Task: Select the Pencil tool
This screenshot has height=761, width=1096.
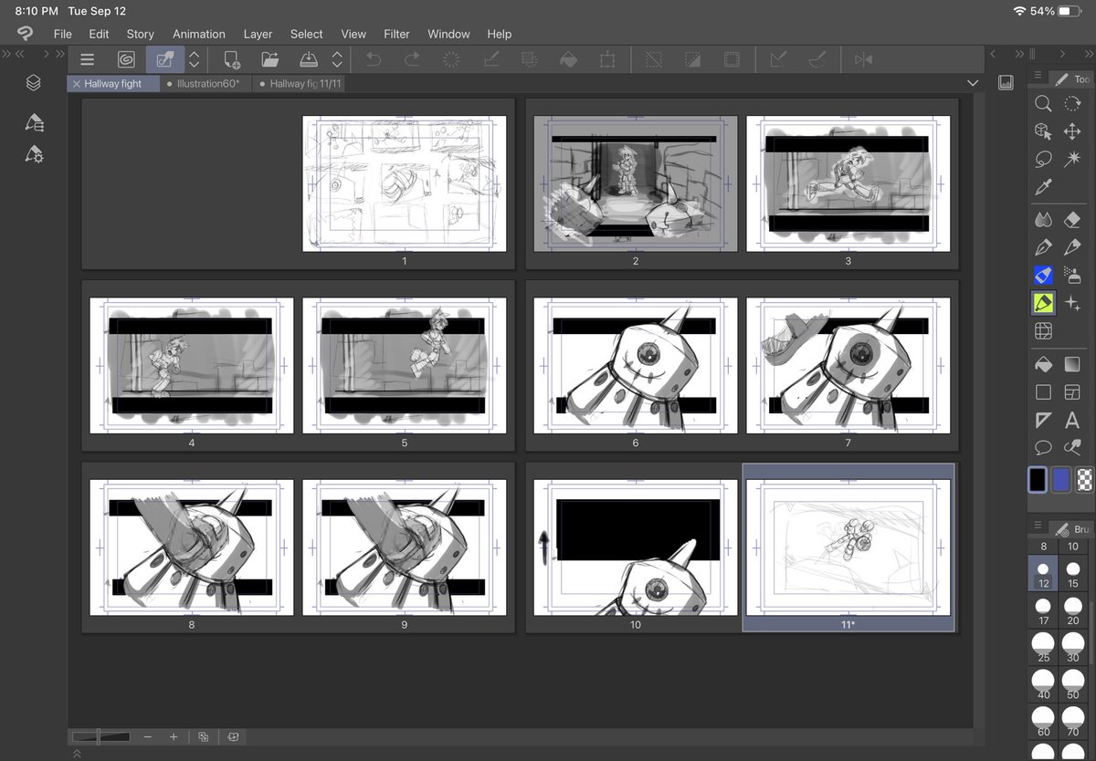Action: (x=1072, y=247)
